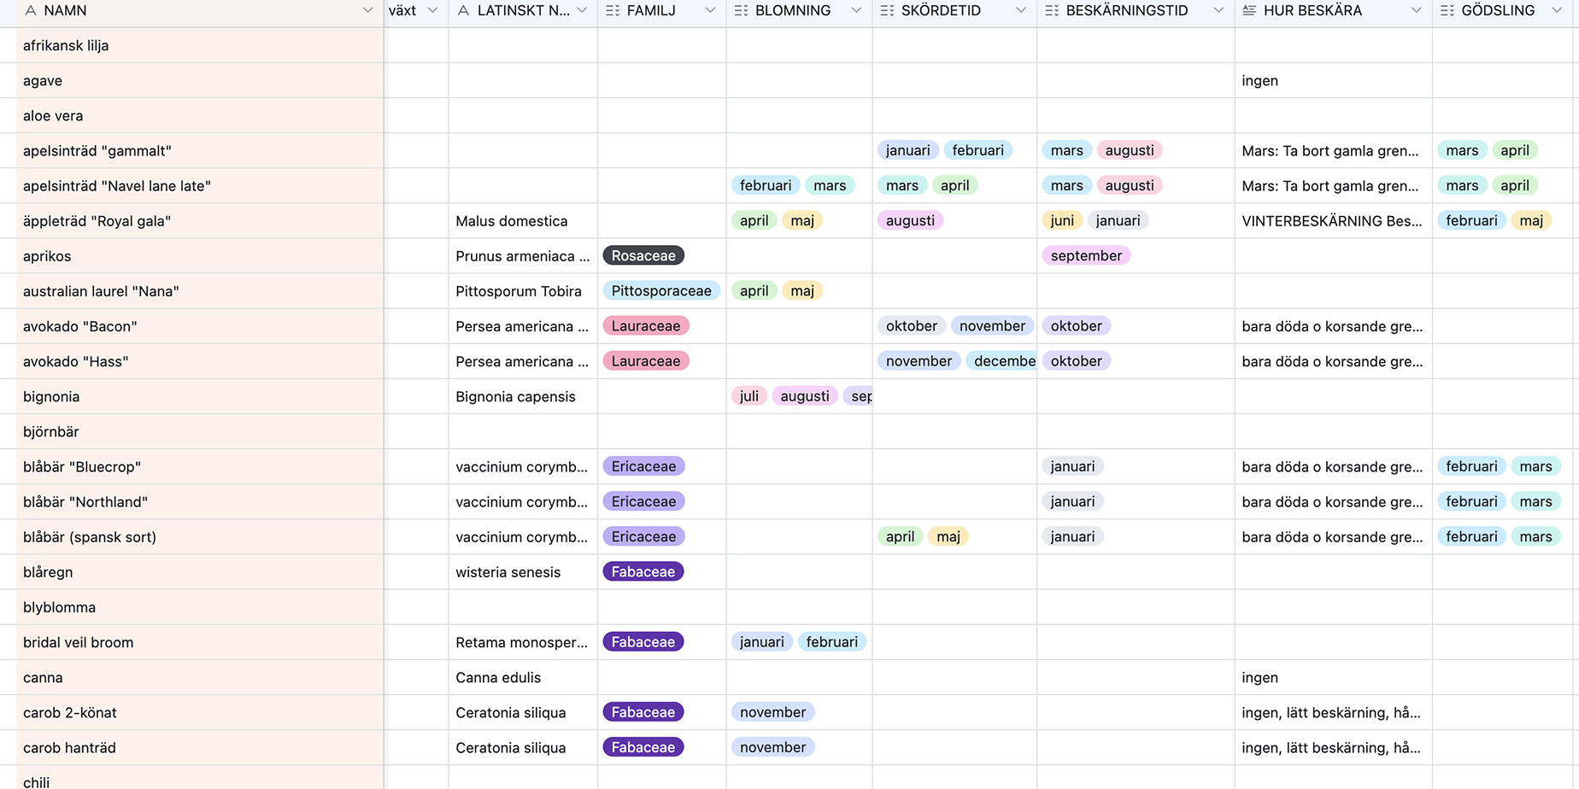Click the maj harvest tag in blåbär (spansk sort) row

pyautogui.click(x=948, y=536)
